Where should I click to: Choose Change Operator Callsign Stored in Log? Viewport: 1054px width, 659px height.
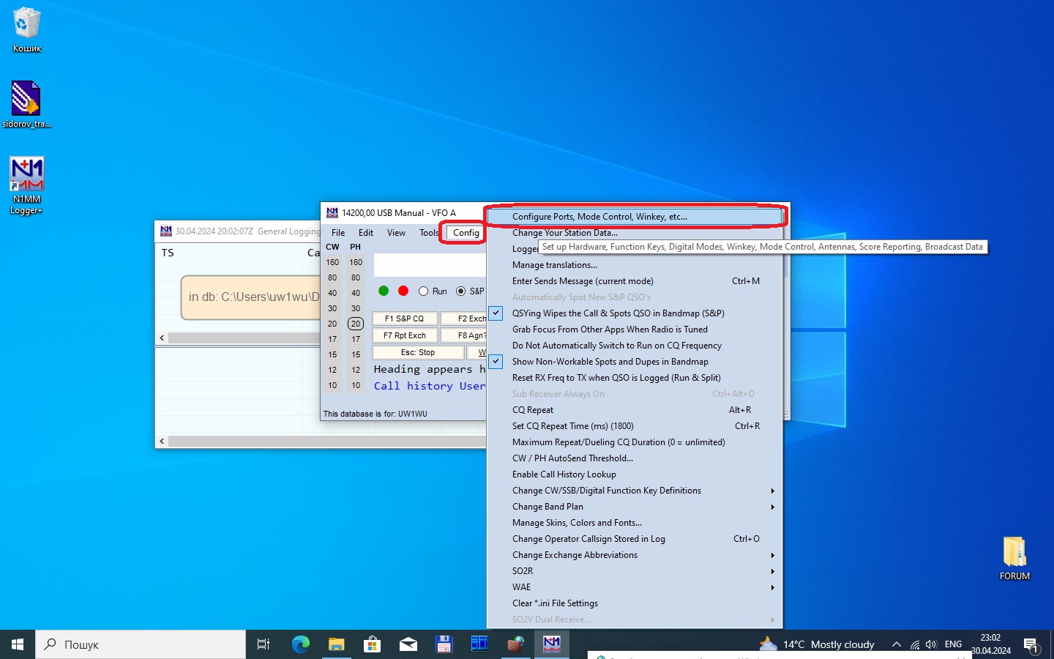635,539
